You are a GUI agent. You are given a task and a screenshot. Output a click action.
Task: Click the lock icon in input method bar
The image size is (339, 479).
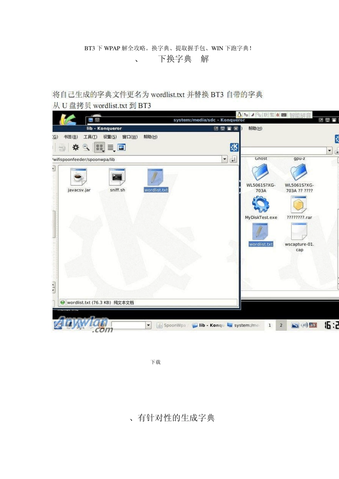(278, 115)
